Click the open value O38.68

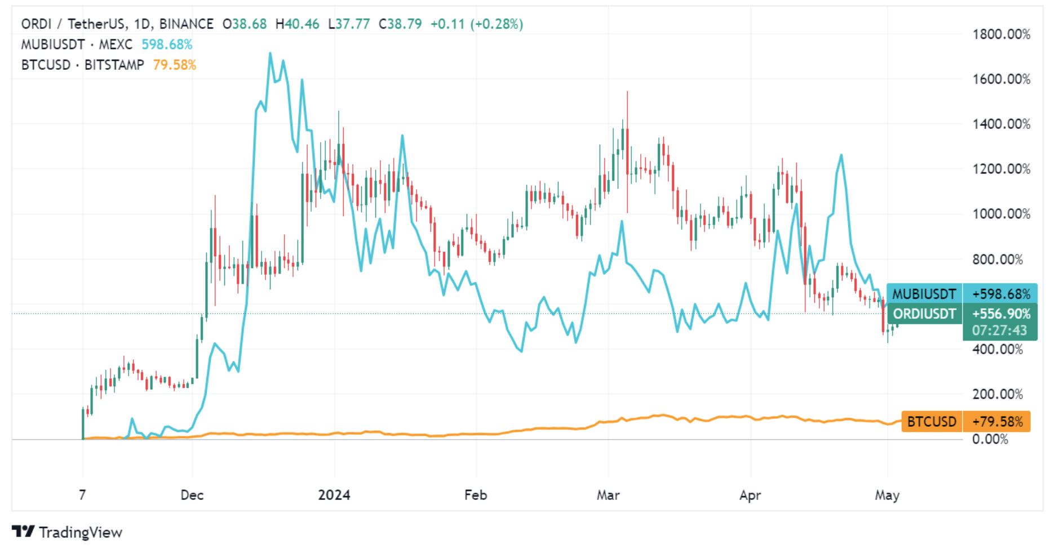pos(244,24)
